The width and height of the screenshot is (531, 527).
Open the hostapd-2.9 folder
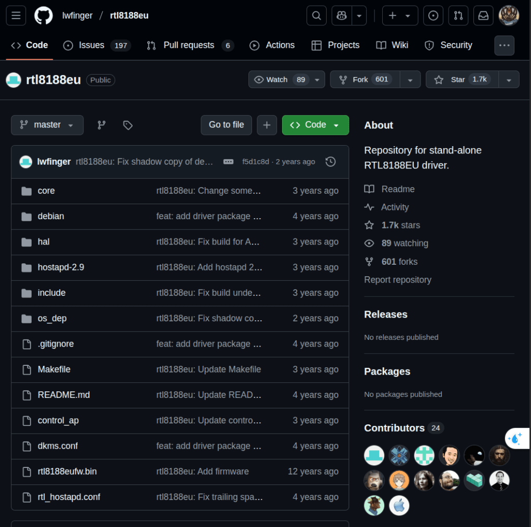(61, 267)
